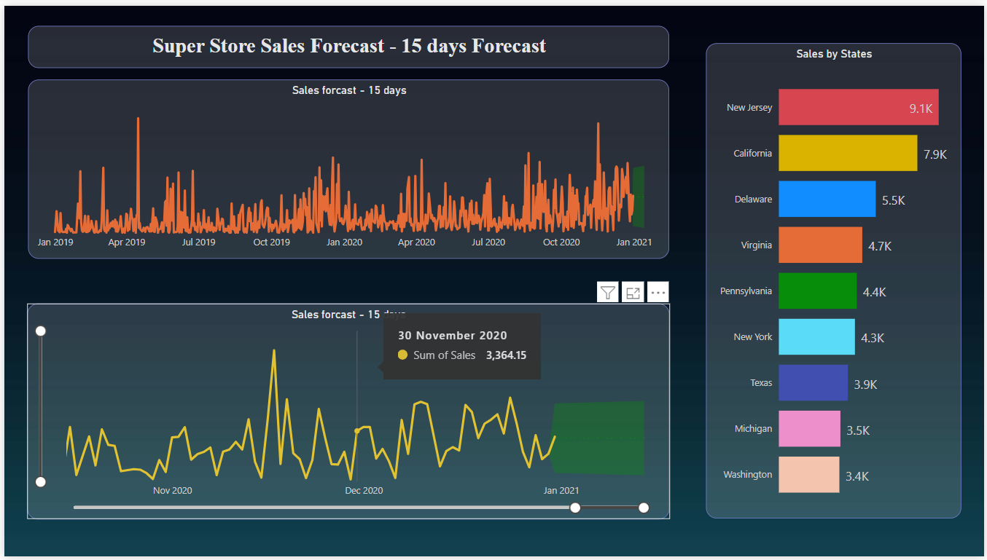Click the bottom handle of the vertical zoom slider

point(40,481)
